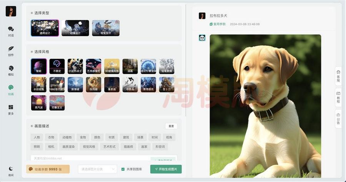Toggle 夜间 night mode moon icon
The height and width of the screenshot is (182, 346).
click(x=11, y=170)
